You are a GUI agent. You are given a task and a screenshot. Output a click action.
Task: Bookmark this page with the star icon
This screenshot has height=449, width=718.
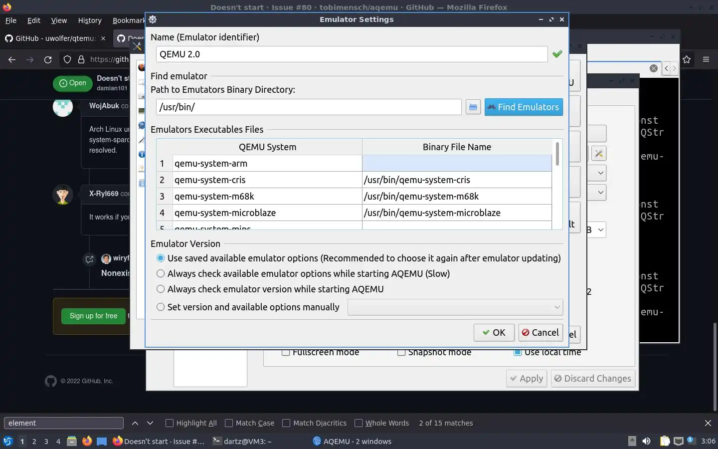tap(687, 59)
